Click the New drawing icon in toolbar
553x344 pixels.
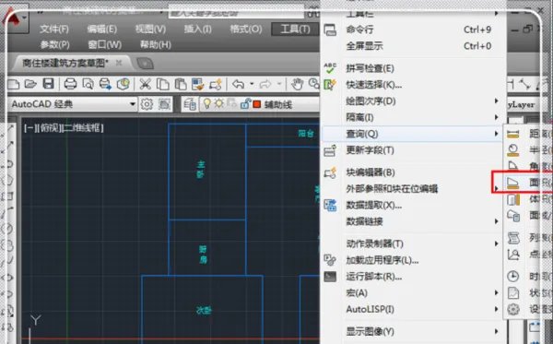[13, 84]
